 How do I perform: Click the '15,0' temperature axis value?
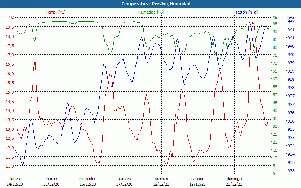pyautogui.click(x=10, y=92)
